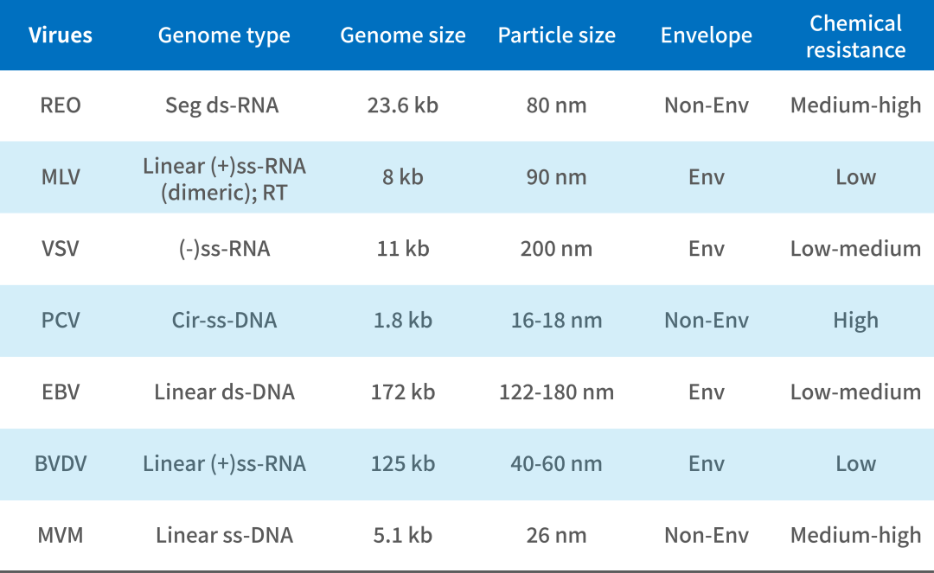The image size is (934, 573).
Task: Select the 23.6 kb genome size cell
Action: pos(403,105)
